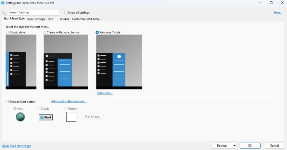This screenshot has width=287, height=150.
Task: Click the Windows 7 style preview image
Action: [x=119, y=62]
